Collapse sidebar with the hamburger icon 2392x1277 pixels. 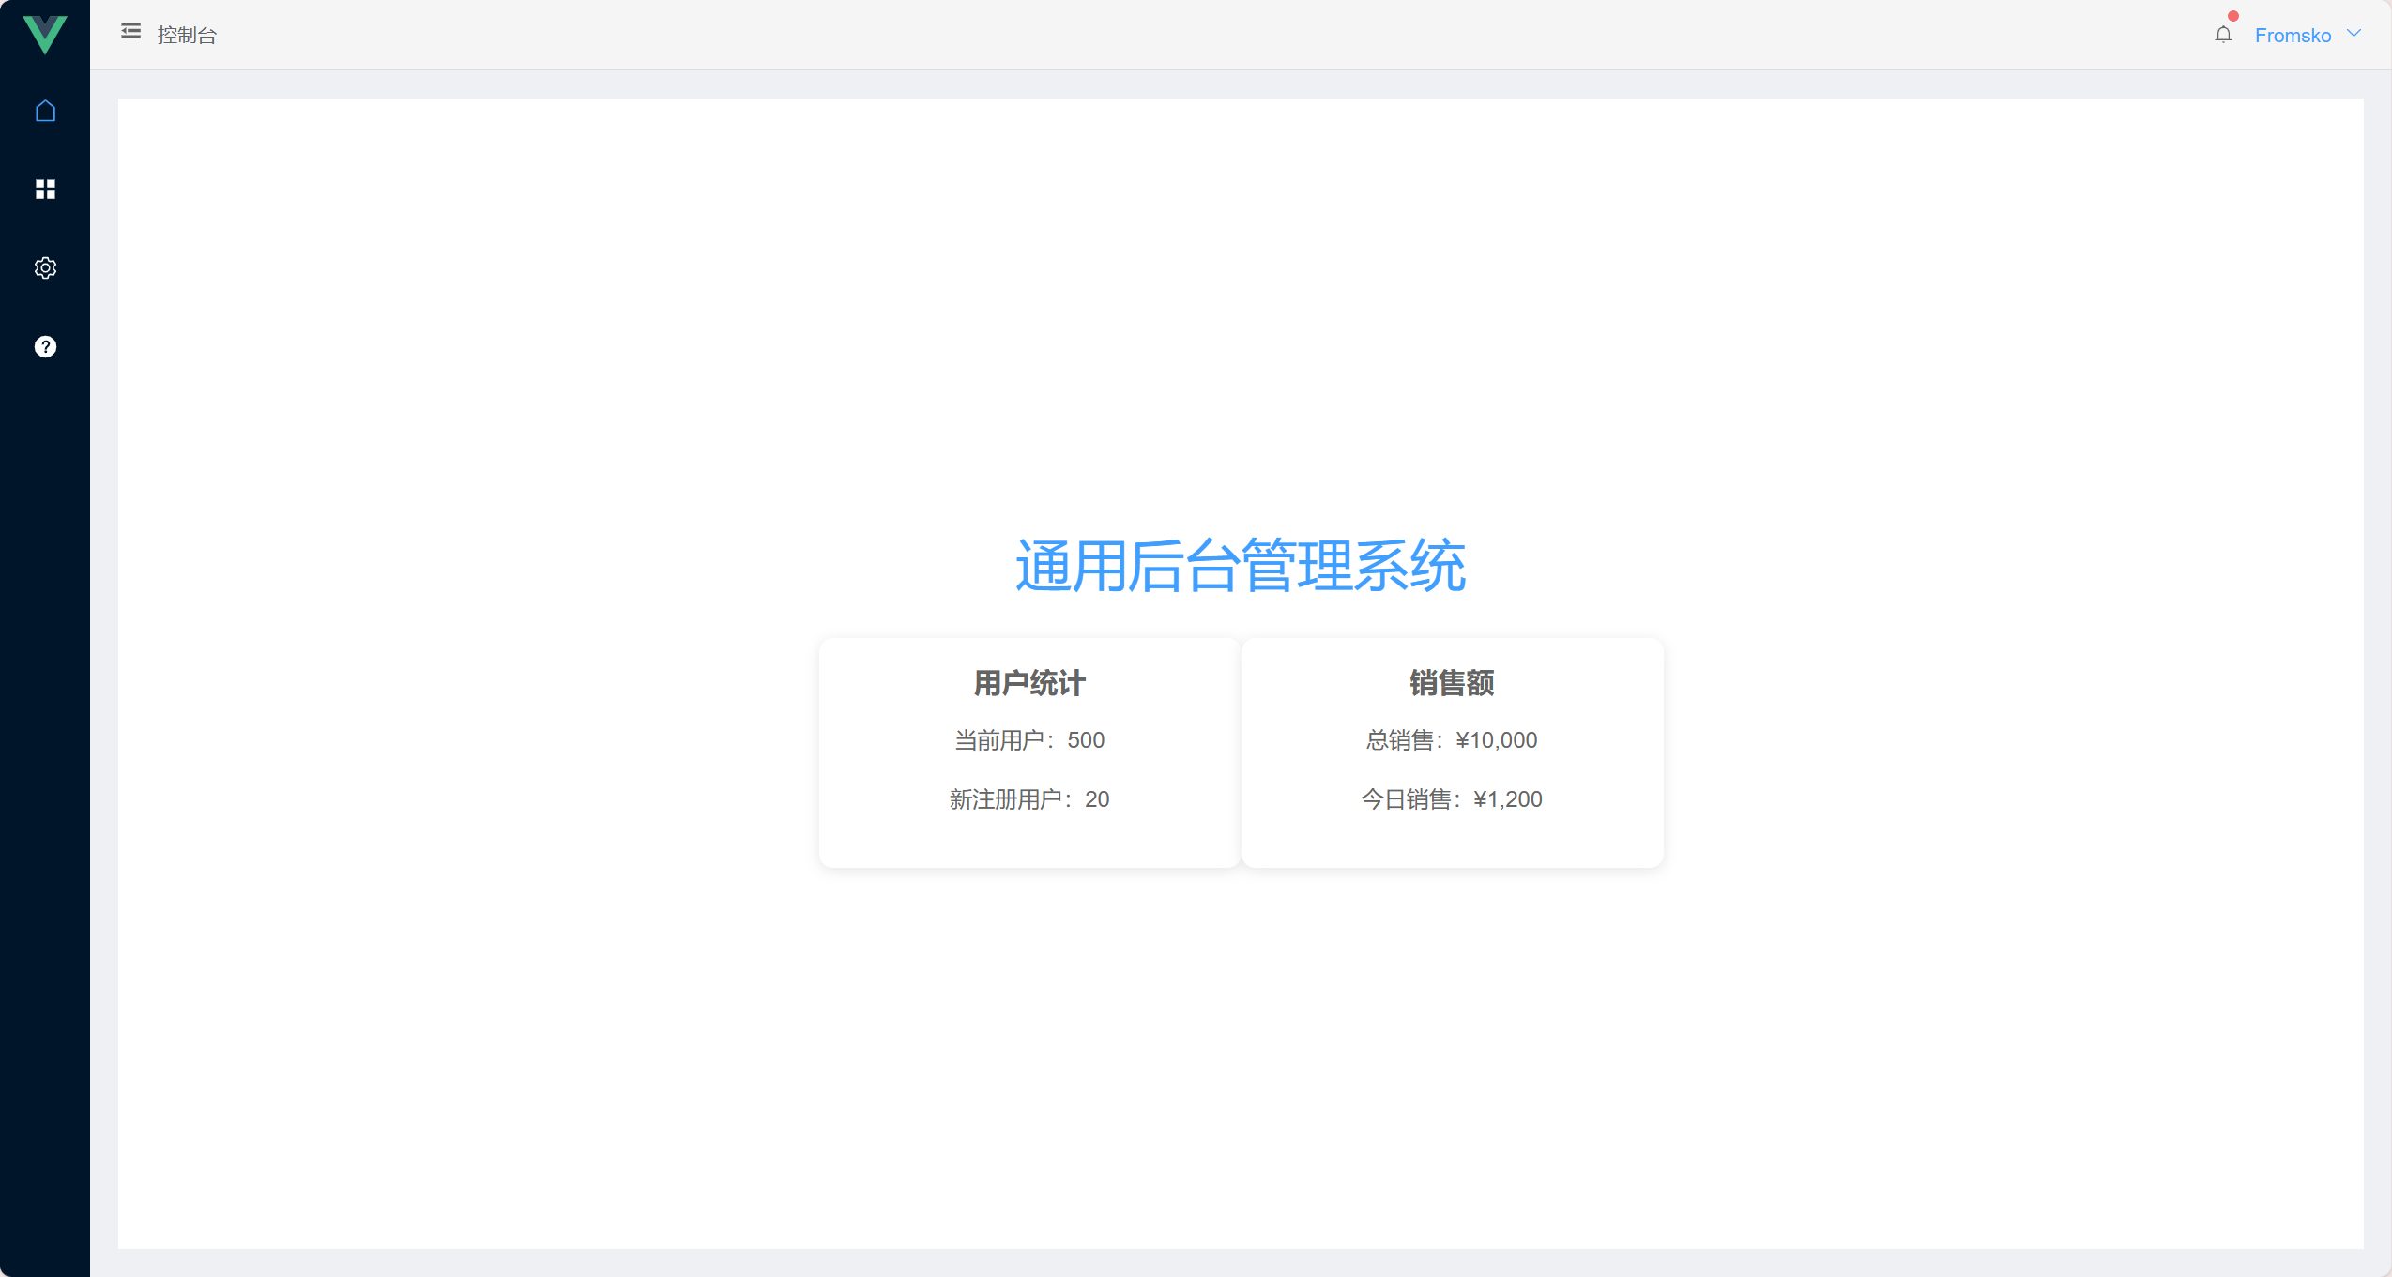click(130, 32)
